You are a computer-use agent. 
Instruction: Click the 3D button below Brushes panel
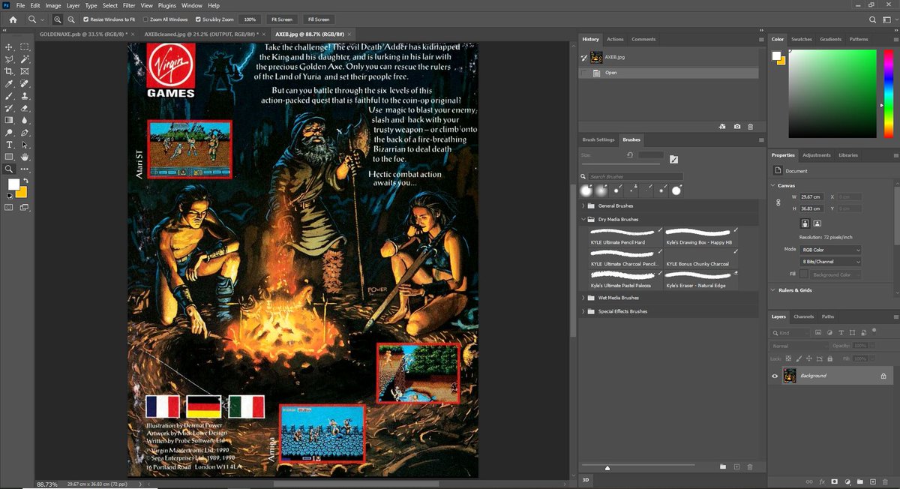[x=586, y=478]
